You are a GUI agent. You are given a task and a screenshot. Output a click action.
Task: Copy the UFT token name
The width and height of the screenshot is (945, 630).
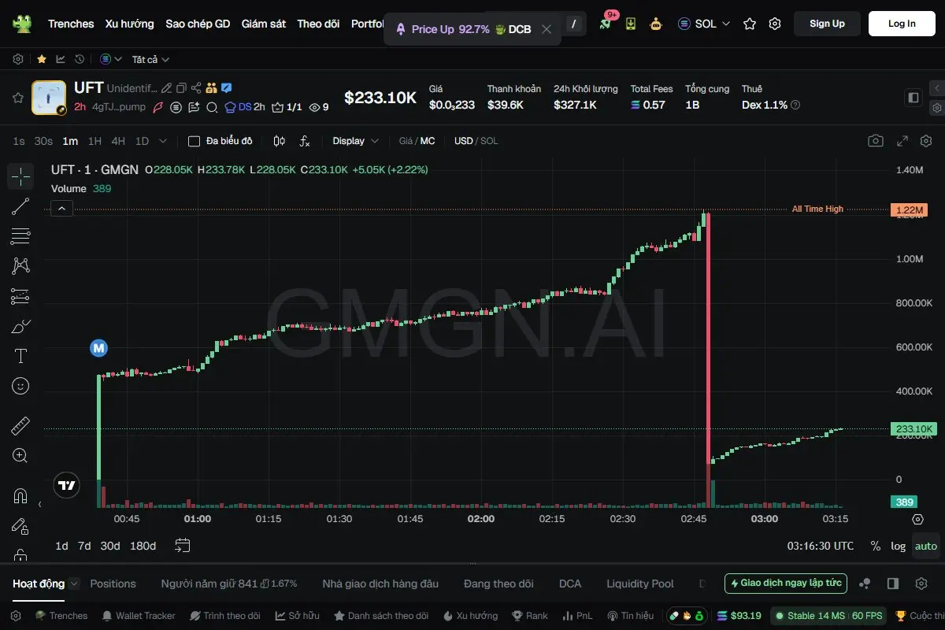click(181, 88)
